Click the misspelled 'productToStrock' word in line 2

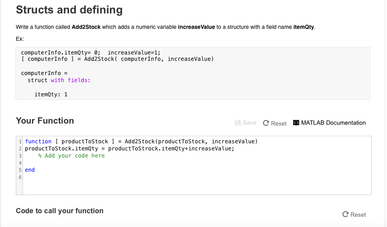(133, 148)
